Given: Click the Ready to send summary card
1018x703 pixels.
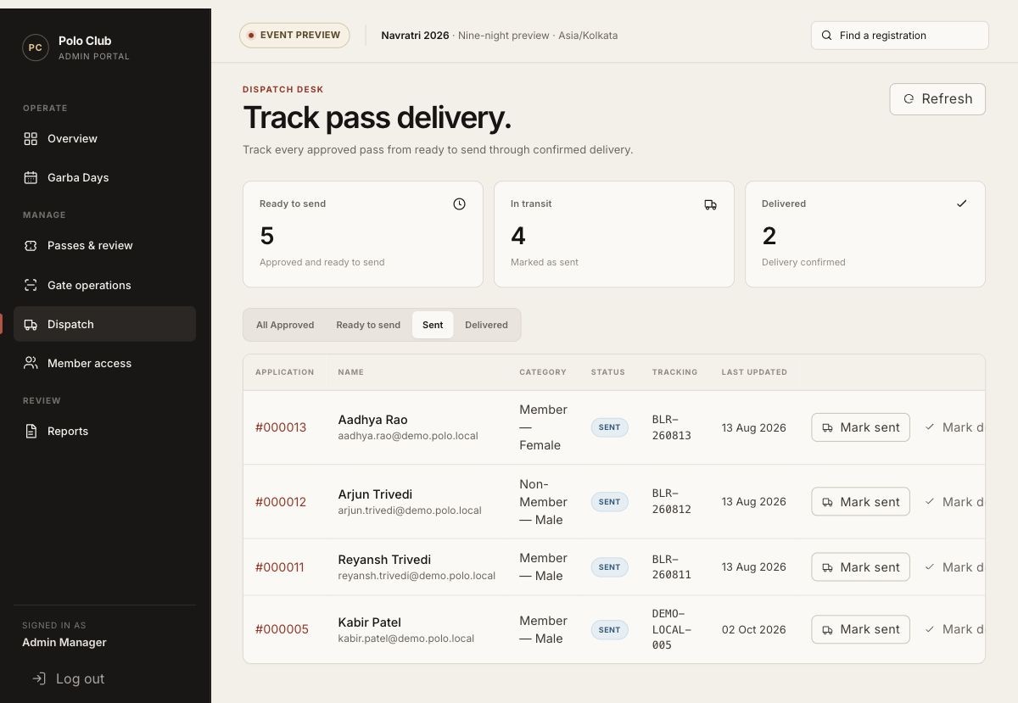Looking at the screenshot, I should [x=363, y=234].
